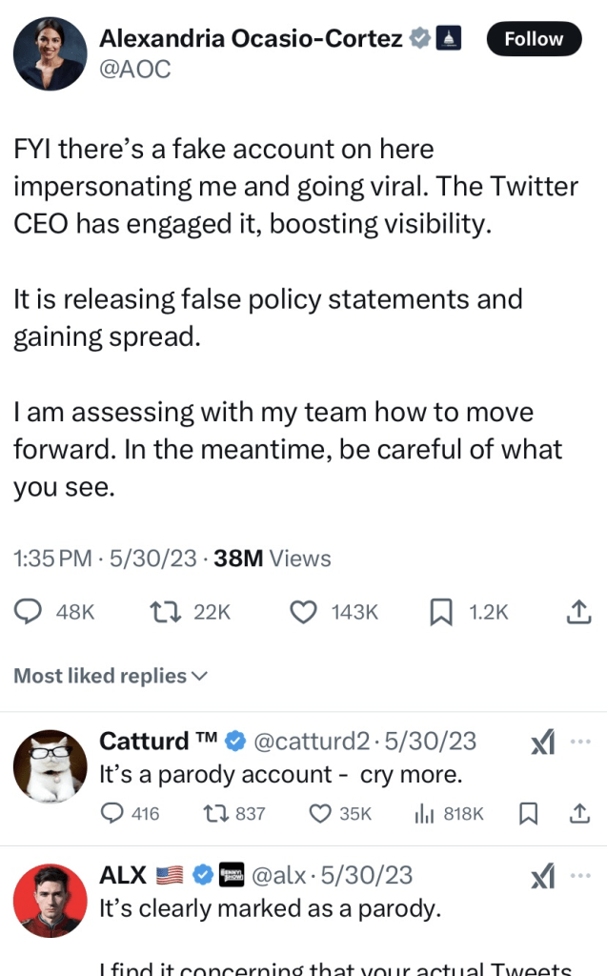View analytics on Catturd's reply

tap(424, 813)
